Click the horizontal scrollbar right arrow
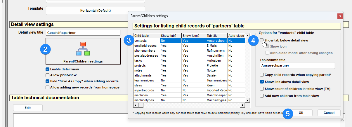The width and height of the screenshot is (352, 127). click(242, 105)
